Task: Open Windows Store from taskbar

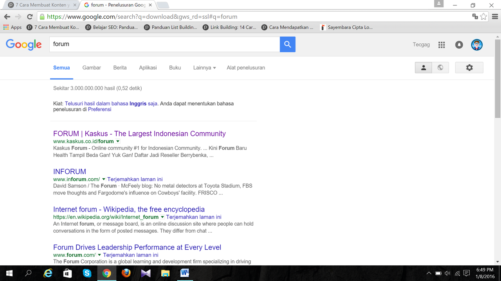Action: [x=68, y=273]
